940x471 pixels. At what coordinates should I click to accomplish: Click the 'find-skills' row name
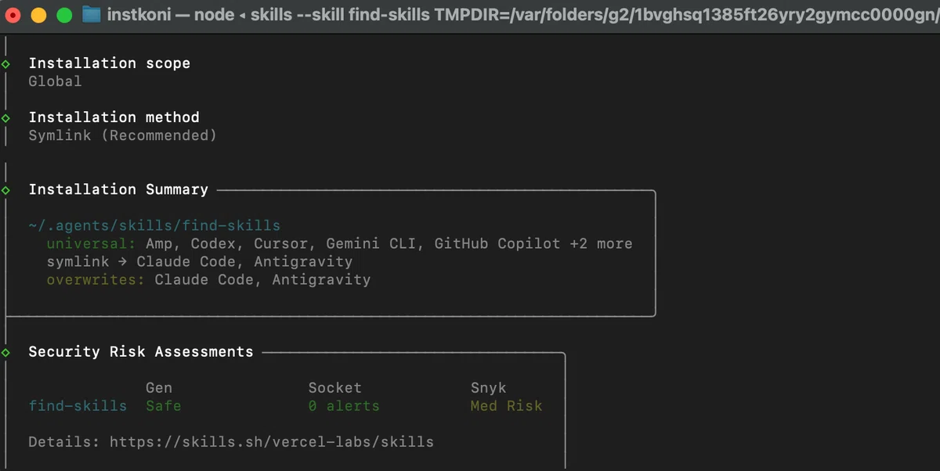coord(78,406)
